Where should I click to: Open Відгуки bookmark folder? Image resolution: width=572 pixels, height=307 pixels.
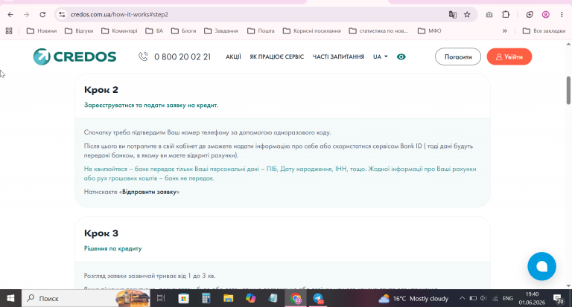79,31
